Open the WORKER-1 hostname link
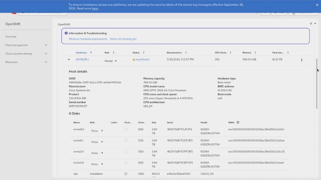Viewport: 321px width, 180px height. click(82, 59)
